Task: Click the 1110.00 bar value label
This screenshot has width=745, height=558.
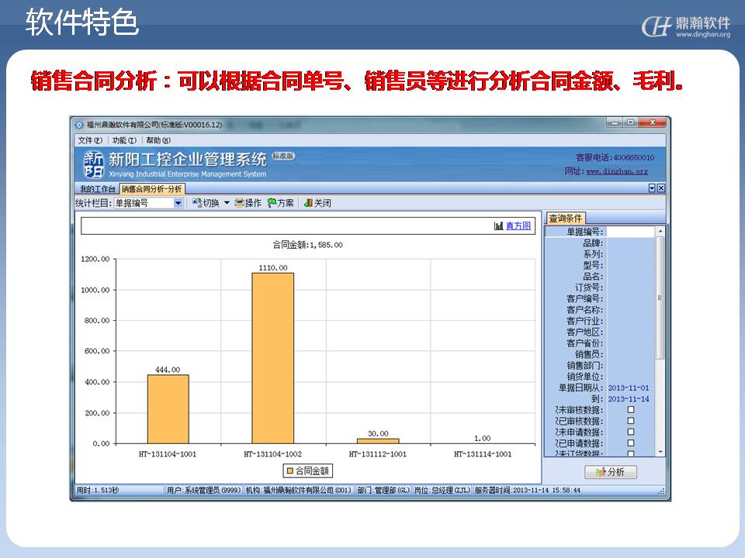Action: 272,267
